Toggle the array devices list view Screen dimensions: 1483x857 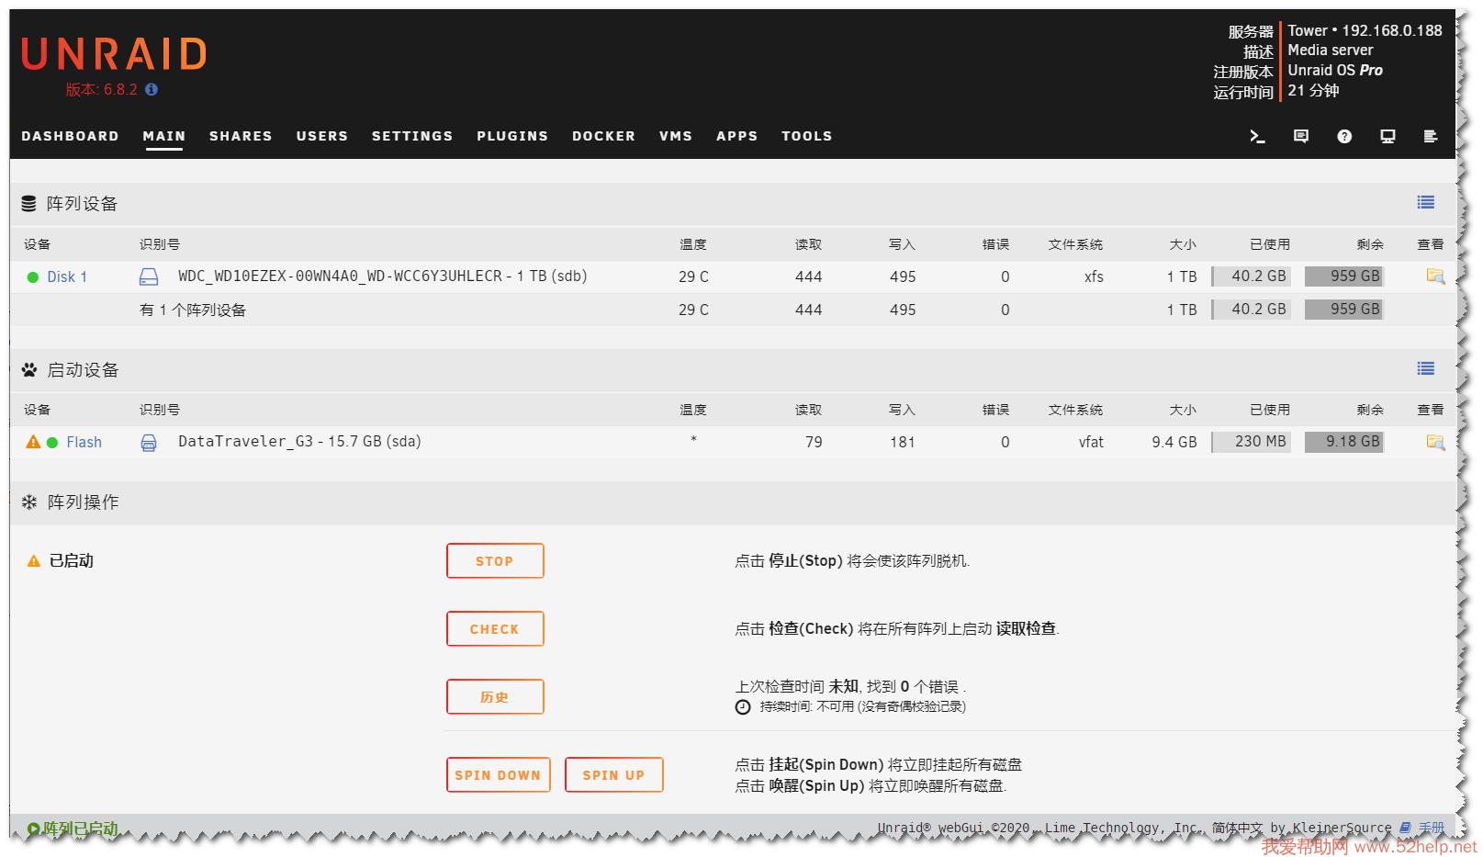pyautogui.click(x=1425, y=203)
